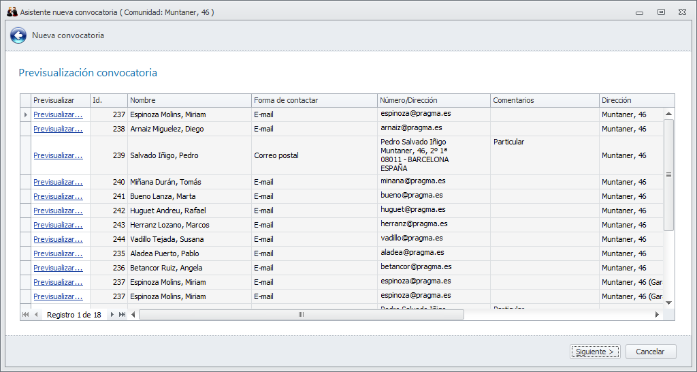697x372 pixels.
Task: Click the horizontal scrollbar thumb
Action: (301, 315)
